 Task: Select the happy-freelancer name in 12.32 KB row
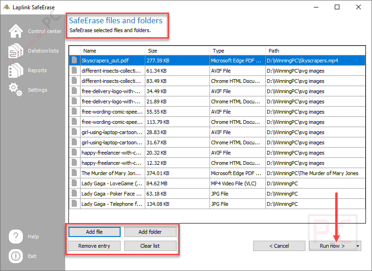click(111, 163)
